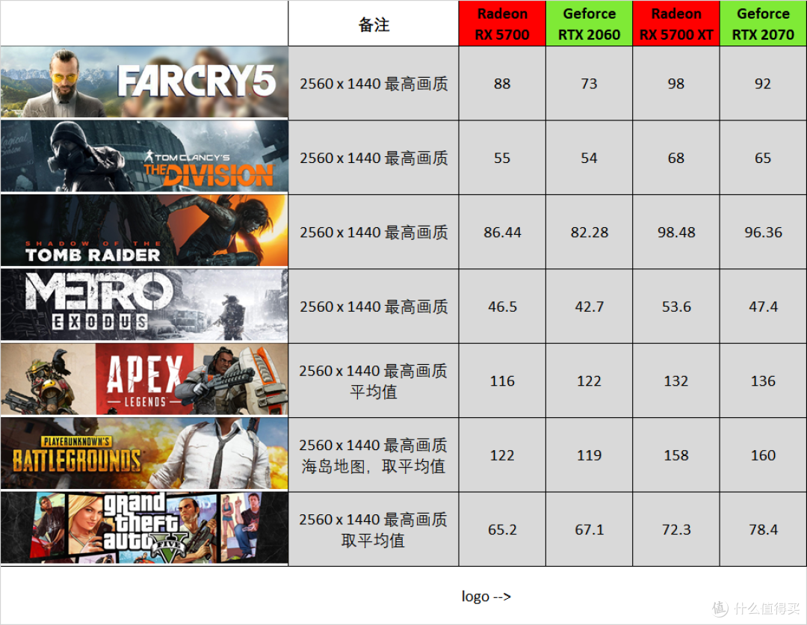This screenshot has width=807, height=625.
Task: Select PUBG value 158
Action: click(x=676, y=455)
